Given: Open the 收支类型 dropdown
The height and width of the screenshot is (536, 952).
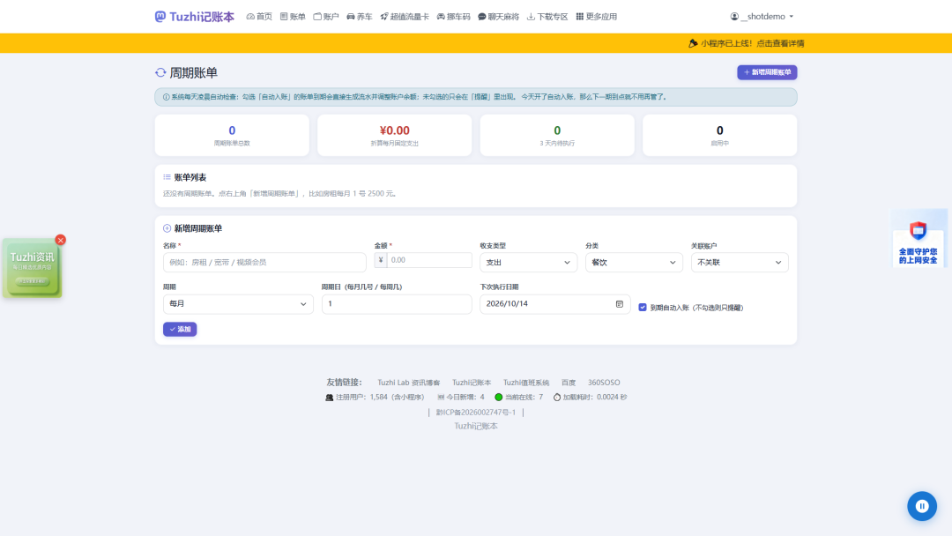Looking at the screenshot, I should [528, 262].
